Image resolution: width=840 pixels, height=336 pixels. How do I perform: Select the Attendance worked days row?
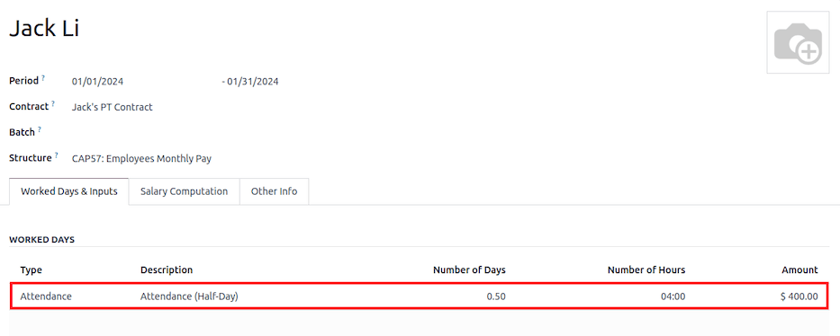(x=419, y=296)
